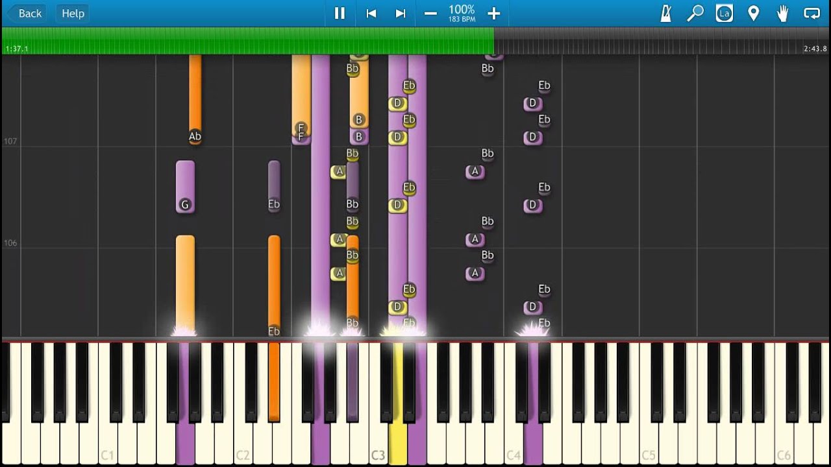Open the magnifier zoom tool
This screenshot has width=831, height=467.
695,13
